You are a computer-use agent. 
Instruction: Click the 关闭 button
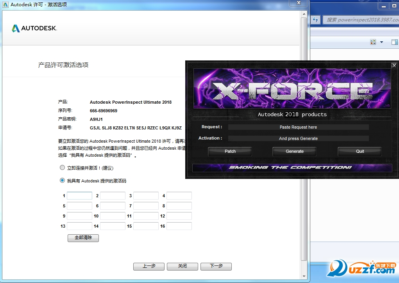(x=183, y=266)
